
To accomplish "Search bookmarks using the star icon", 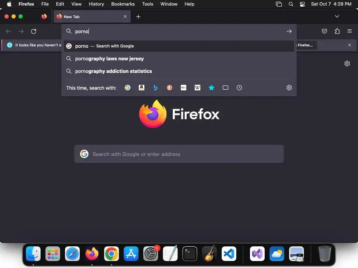I will pos(212,88).
